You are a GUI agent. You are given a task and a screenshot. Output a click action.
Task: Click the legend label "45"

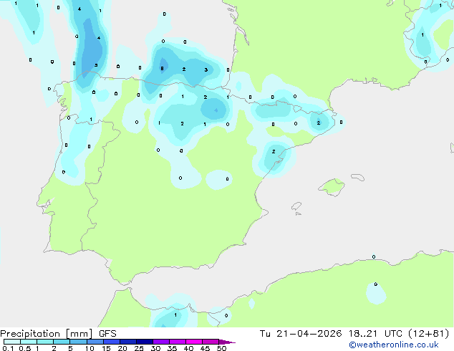[x=205, y=348]
